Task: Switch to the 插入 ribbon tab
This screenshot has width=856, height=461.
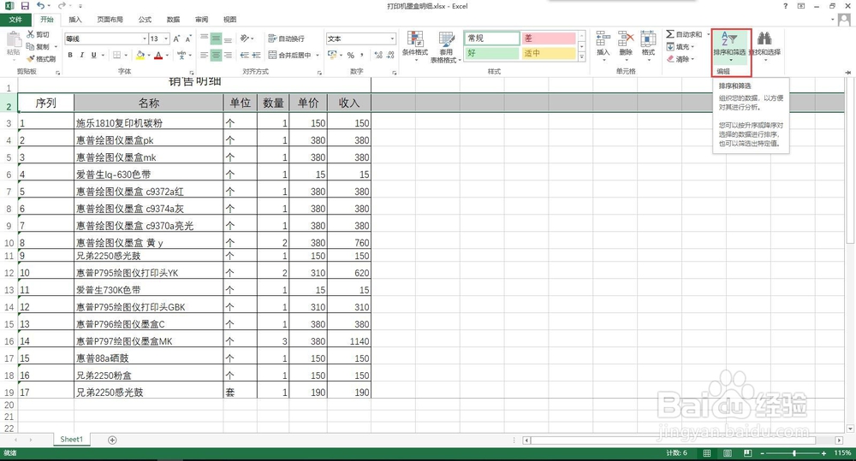Action: coord(75,20)
